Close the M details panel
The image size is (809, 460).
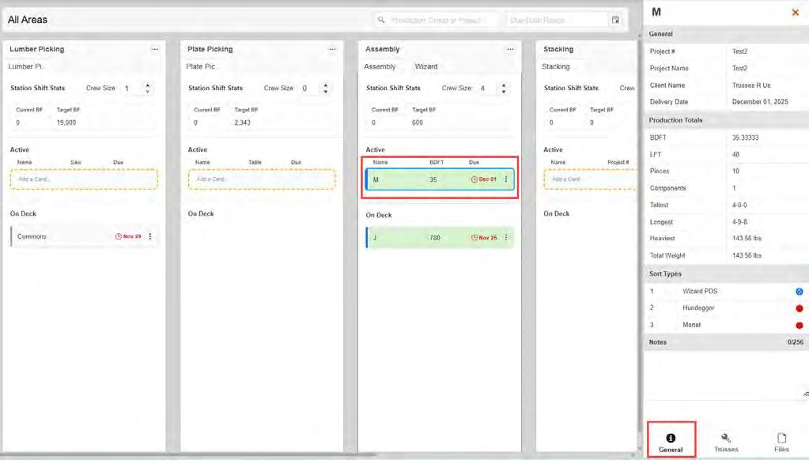pyautogui.click(x=795, y=13)
